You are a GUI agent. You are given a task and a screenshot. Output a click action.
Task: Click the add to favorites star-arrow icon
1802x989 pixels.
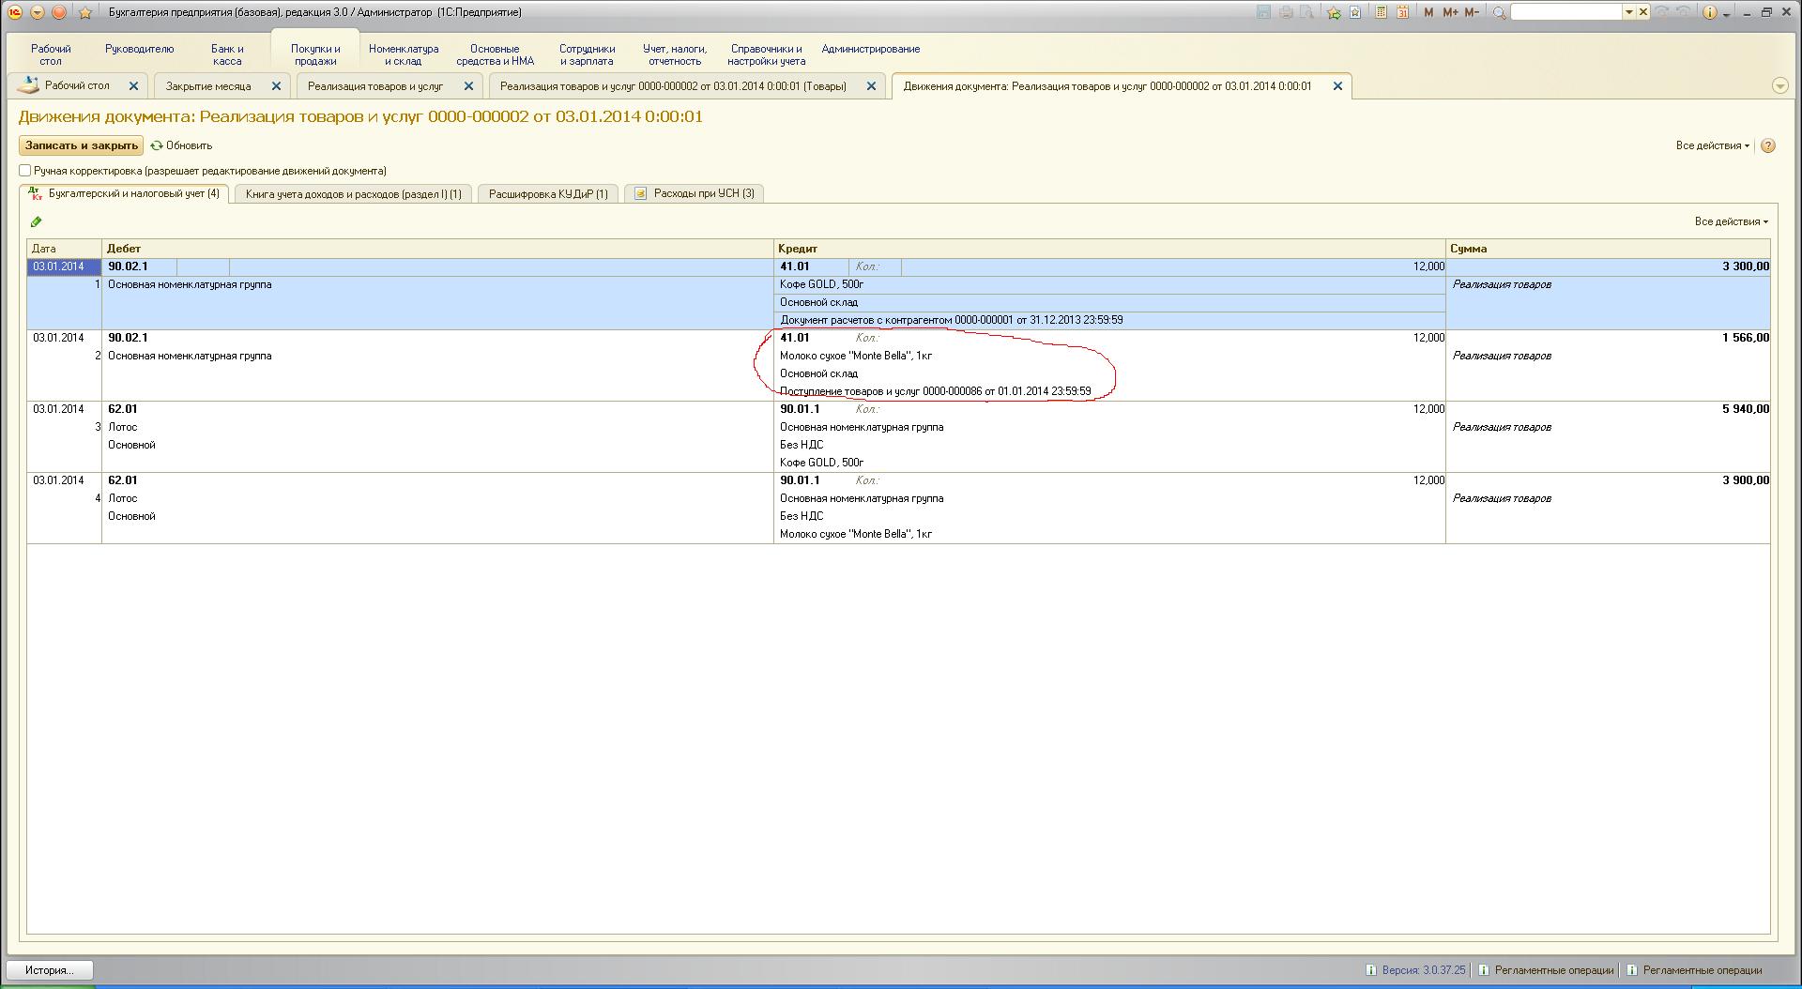(1333, 12)
